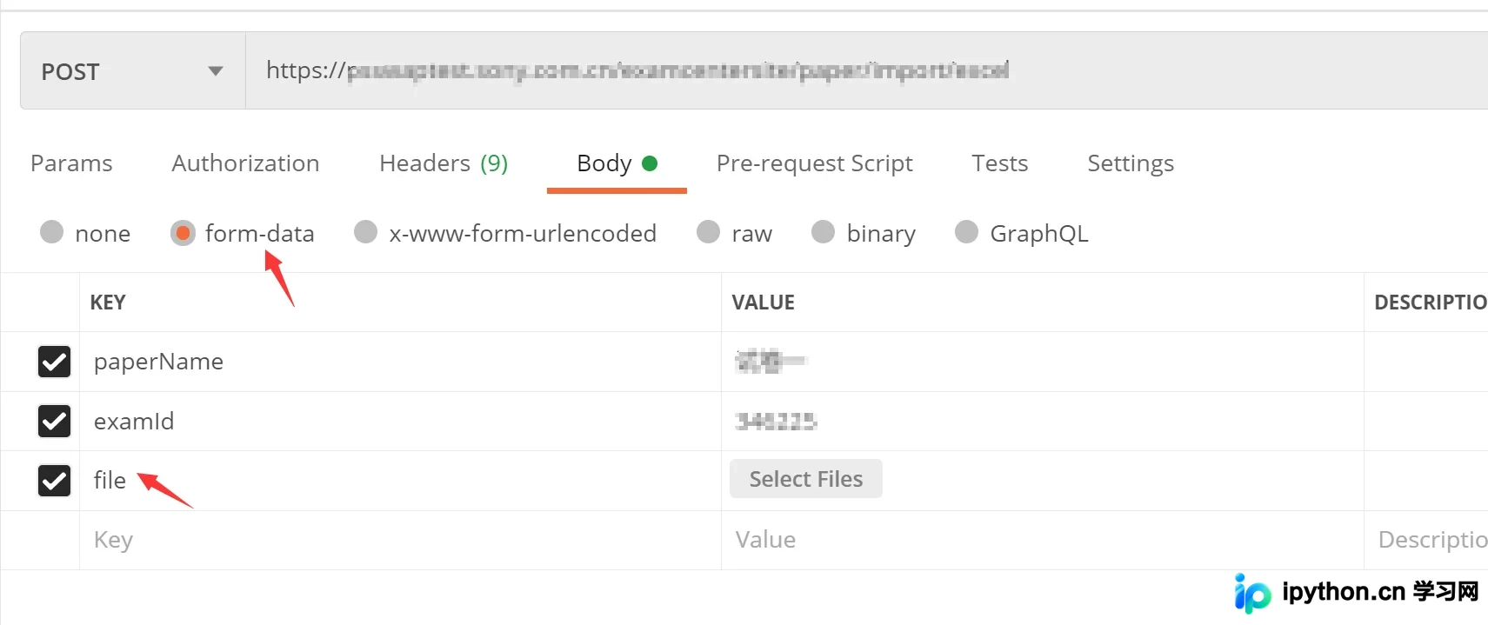Toggle the examId row checkbox
This screenshot has width=1488, height=625.
click(54, 421)
